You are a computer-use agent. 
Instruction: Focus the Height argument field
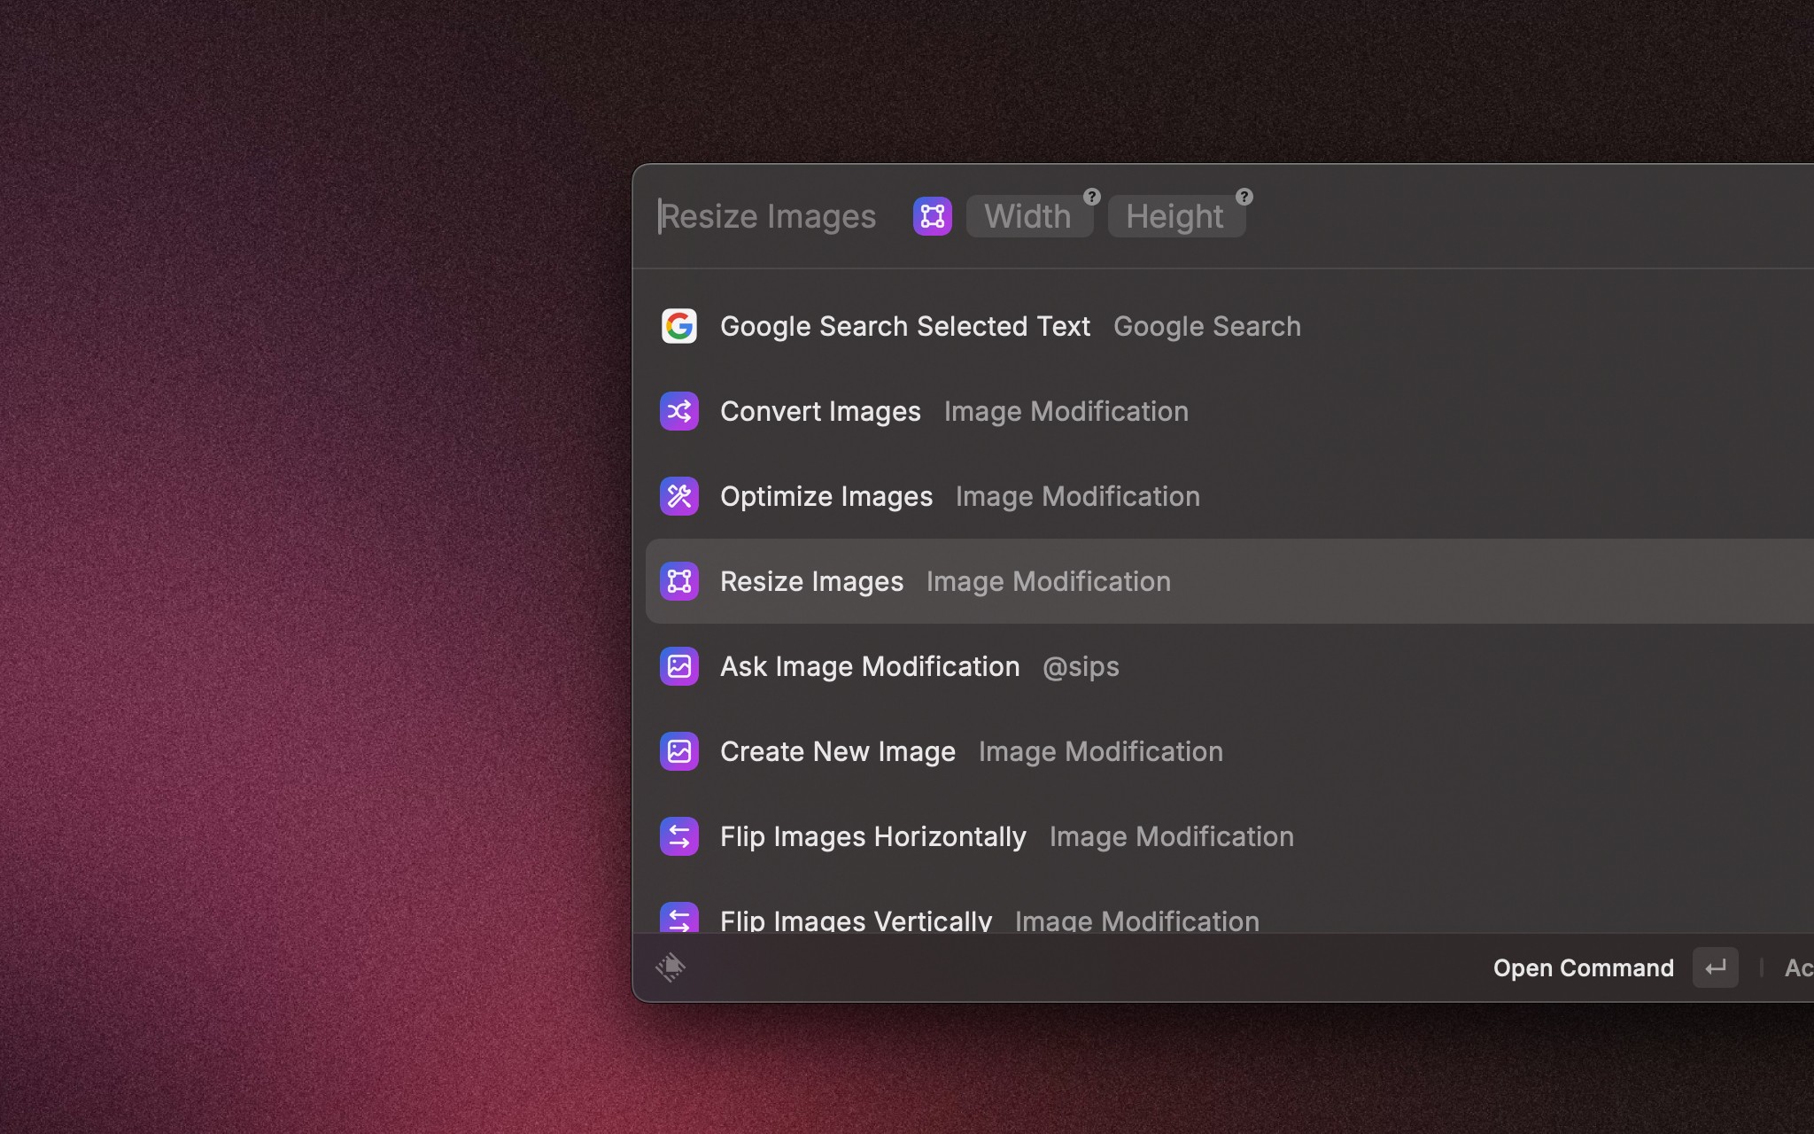tap(1176, 216)
